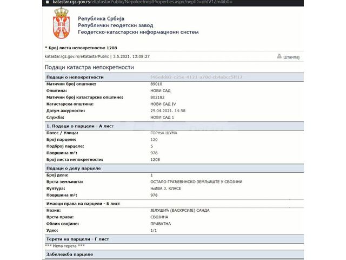Click the owner name ЈЕЛУШИЋ (ВАСКРСИЈЕ) САНДА

click(x=179, y=210)
